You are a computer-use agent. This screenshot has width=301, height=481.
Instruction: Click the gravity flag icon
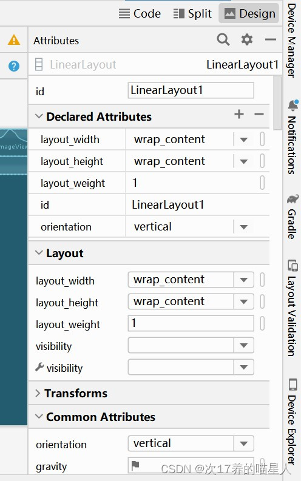pyautogui.click(x=135, y=465)
